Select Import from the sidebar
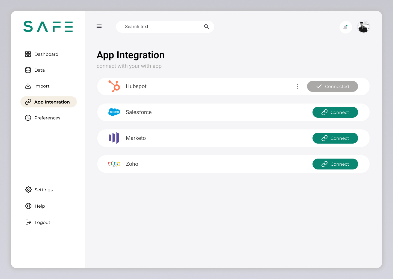This screenshot has height=279, width=393. tap(41, 86)
